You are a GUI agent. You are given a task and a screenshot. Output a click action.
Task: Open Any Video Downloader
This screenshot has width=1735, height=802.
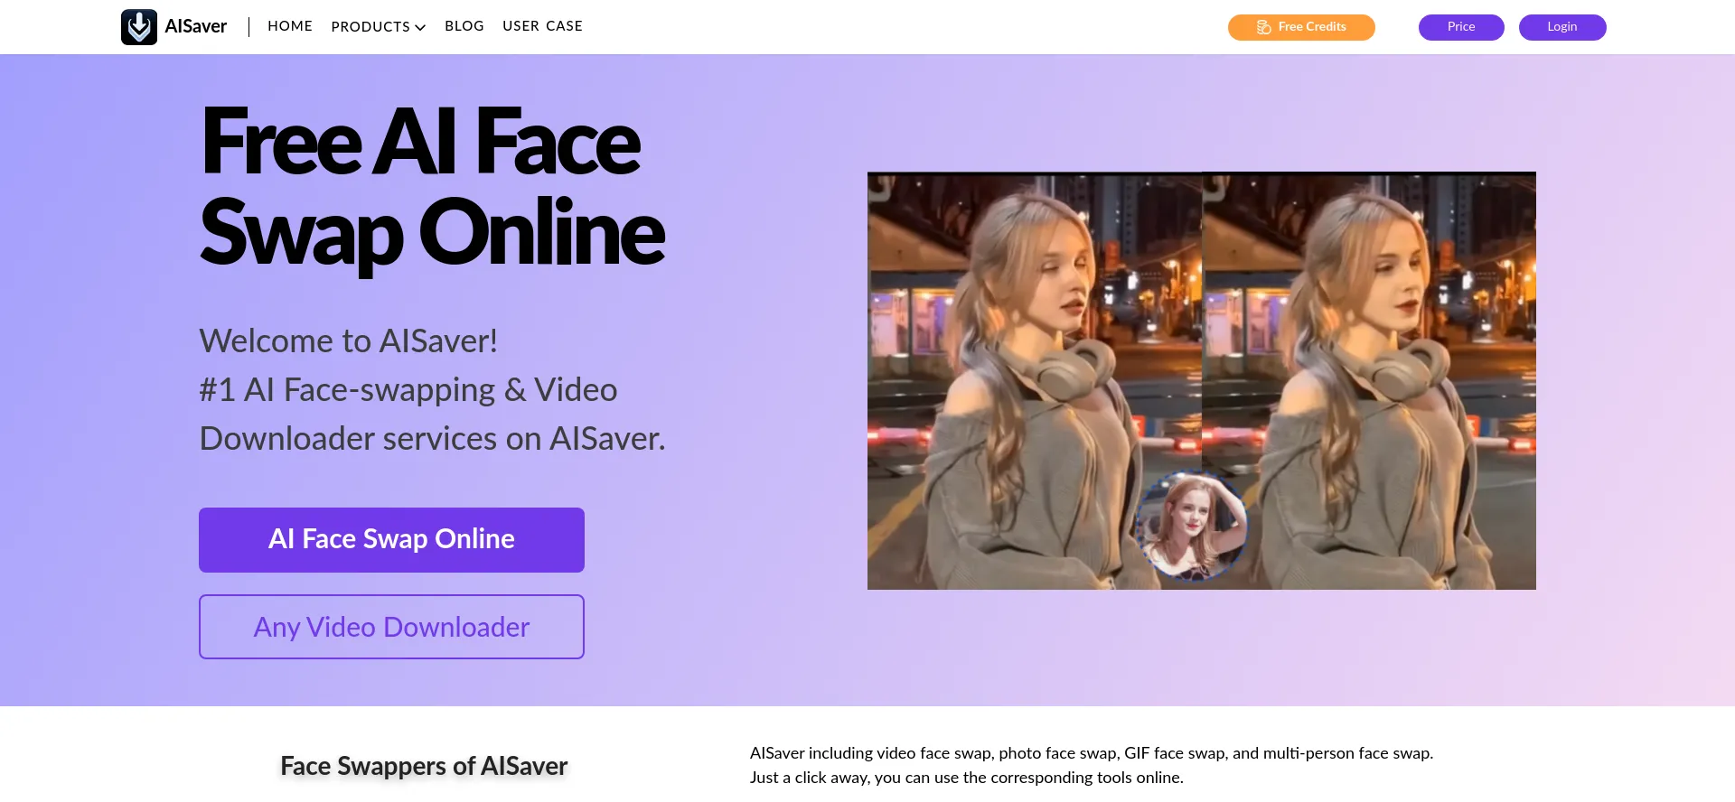pyautogui.click(x=391, y=627)
